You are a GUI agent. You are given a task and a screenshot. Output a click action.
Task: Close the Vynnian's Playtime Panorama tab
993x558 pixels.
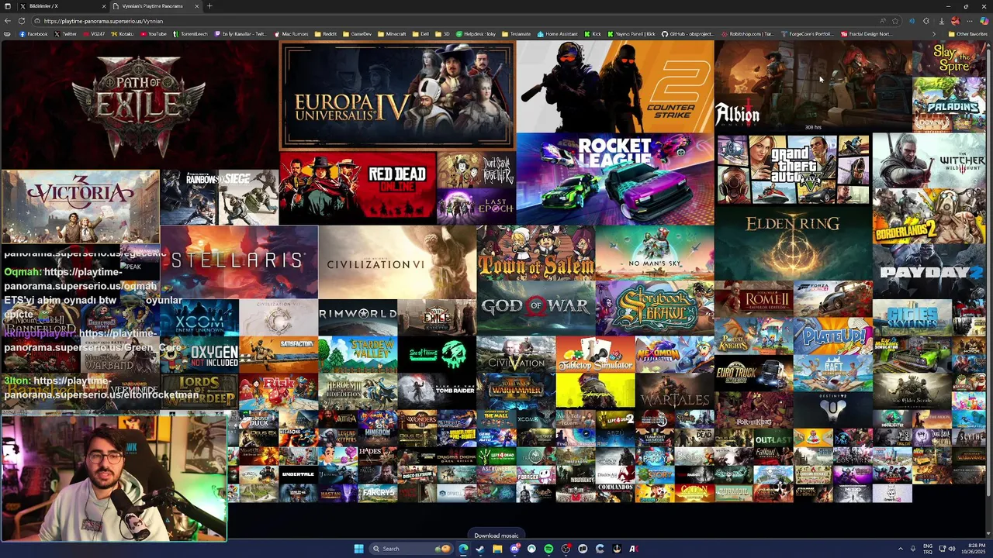[196, 6]
